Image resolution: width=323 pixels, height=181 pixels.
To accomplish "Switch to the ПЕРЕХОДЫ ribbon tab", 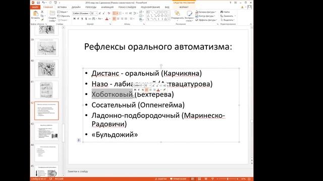I will point(91,7).
